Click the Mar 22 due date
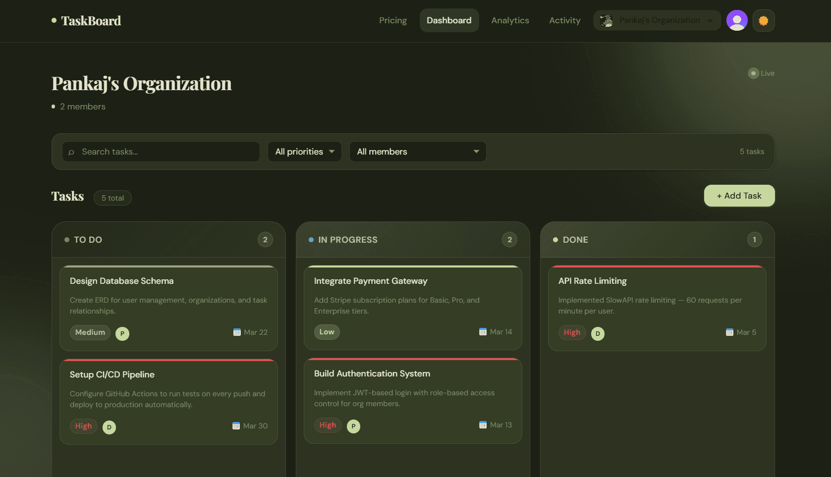 (256, 332)
